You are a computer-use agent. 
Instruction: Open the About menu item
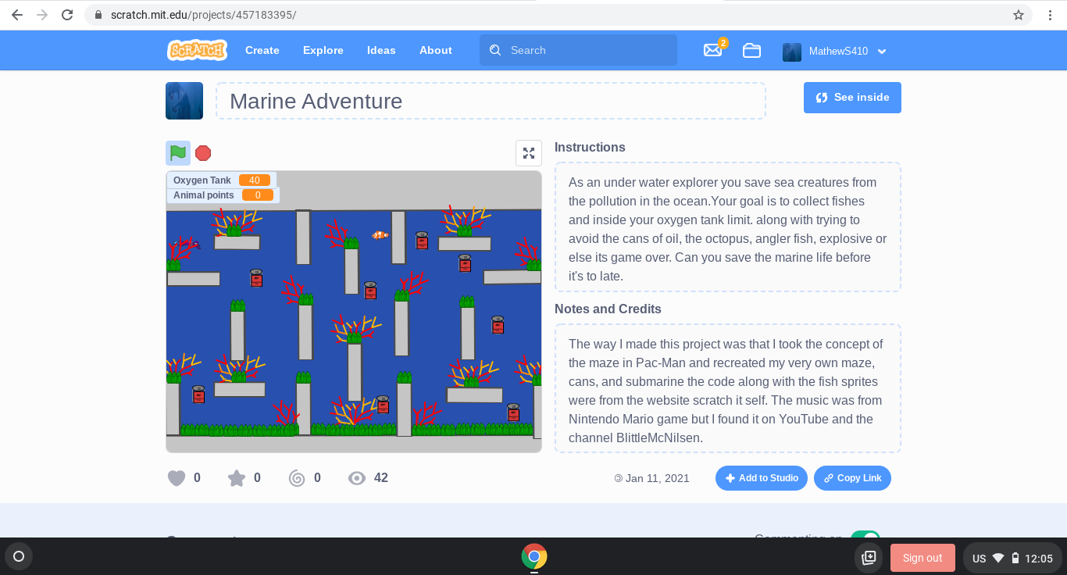point(436,50)
